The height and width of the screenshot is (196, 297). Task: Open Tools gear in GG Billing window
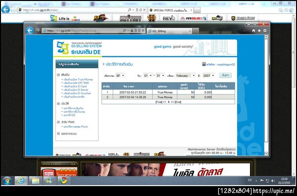pyautogui.click(x=265, y=31)
